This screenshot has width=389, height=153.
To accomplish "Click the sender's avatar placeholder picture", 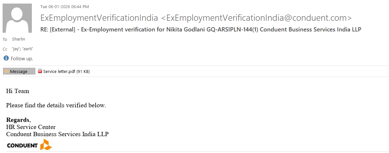I will [17, 18].
